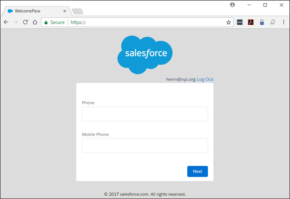This screenshot has width=290, height=199.
Task: Maximize the browser window
Action: [265, 5]
